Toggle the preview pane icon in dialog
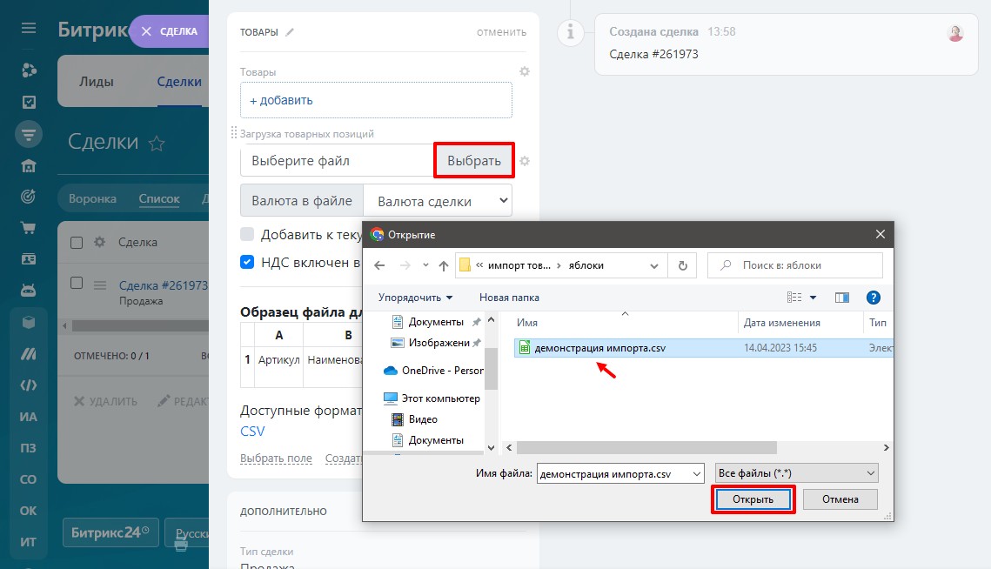 [842, 298]
